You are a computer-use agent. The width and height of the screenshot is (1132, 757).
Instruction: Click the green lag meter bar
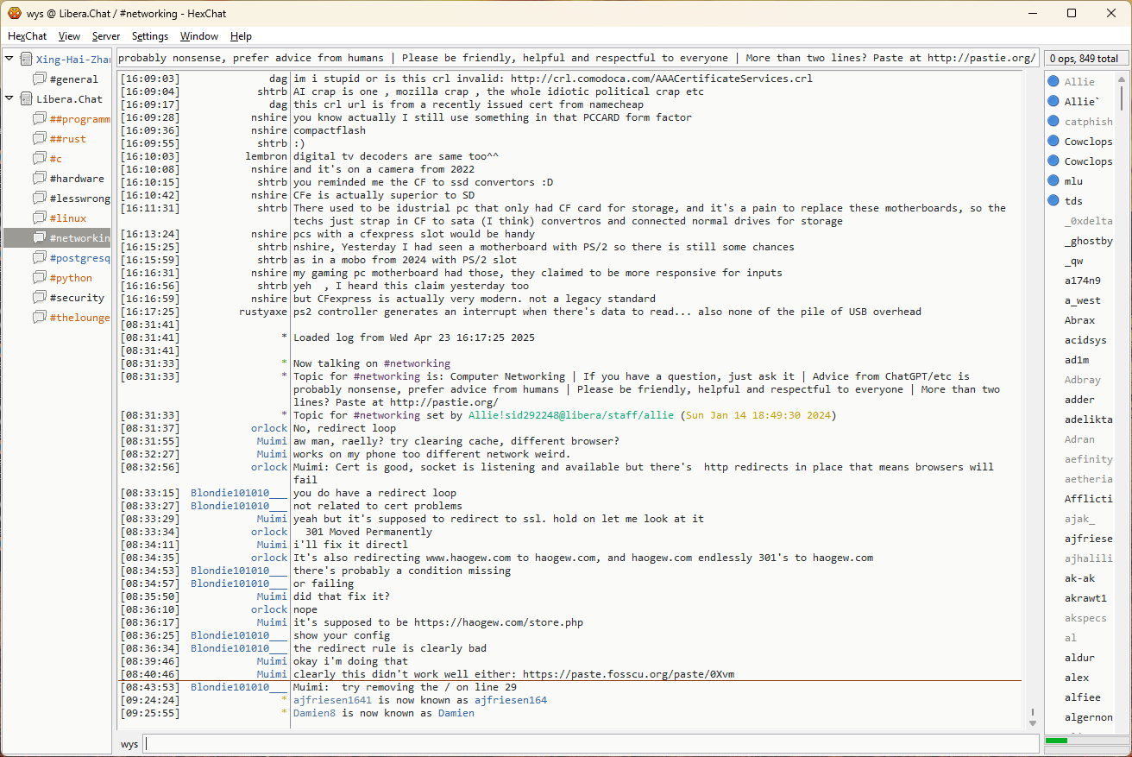click(1057, 741)
